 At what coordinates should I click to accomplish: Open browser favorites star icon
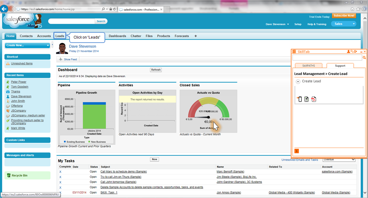[358, 9]
